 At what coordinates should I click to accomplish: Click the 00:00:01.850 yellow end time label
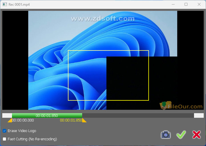click(71, 120)
